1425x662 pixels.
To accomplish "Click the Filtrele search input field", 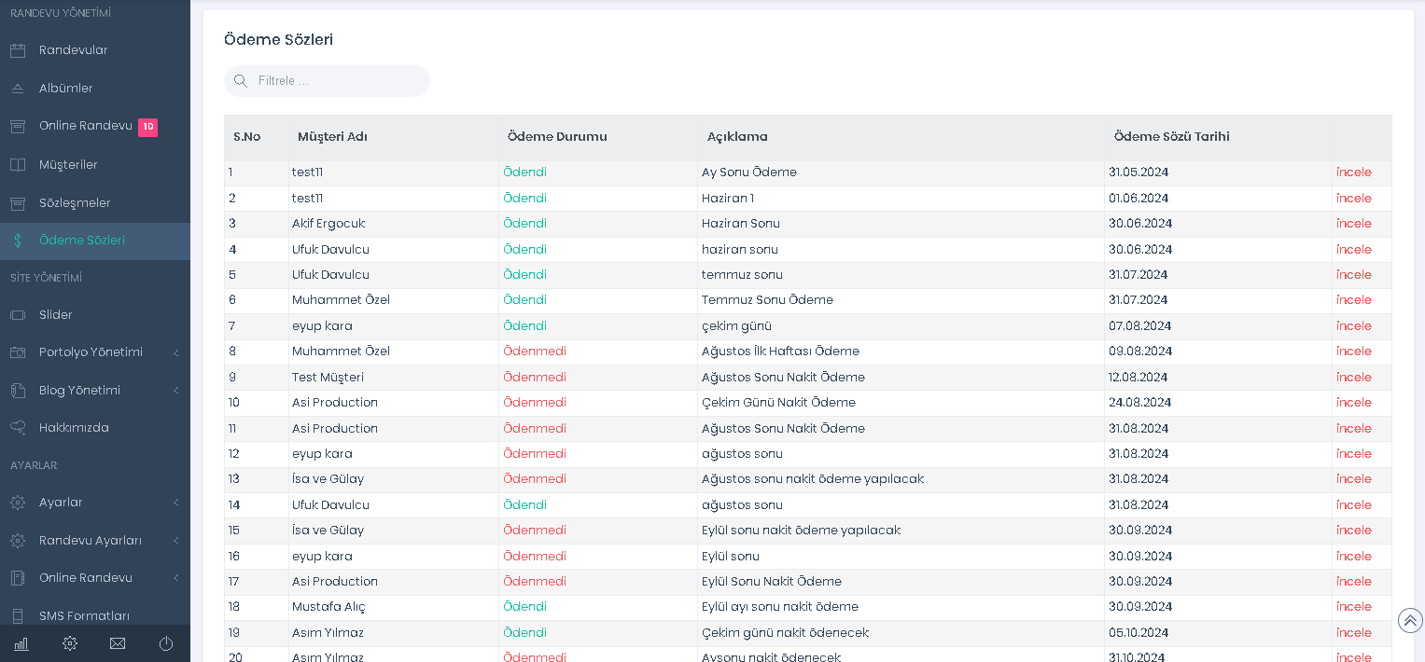I will coord(327,81).
